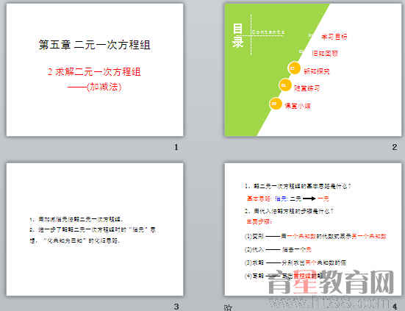This screenshot has height=311, width=405.
Task: Click the 学习目标 entry in contents slide
Action: (x=334, y=37)
